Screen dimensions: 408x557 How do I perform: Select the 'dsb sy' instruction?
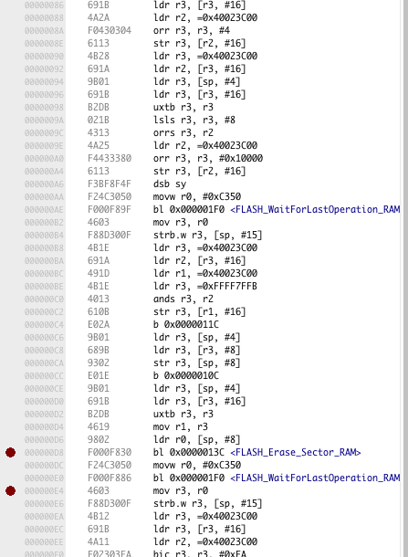pos(170,184)
